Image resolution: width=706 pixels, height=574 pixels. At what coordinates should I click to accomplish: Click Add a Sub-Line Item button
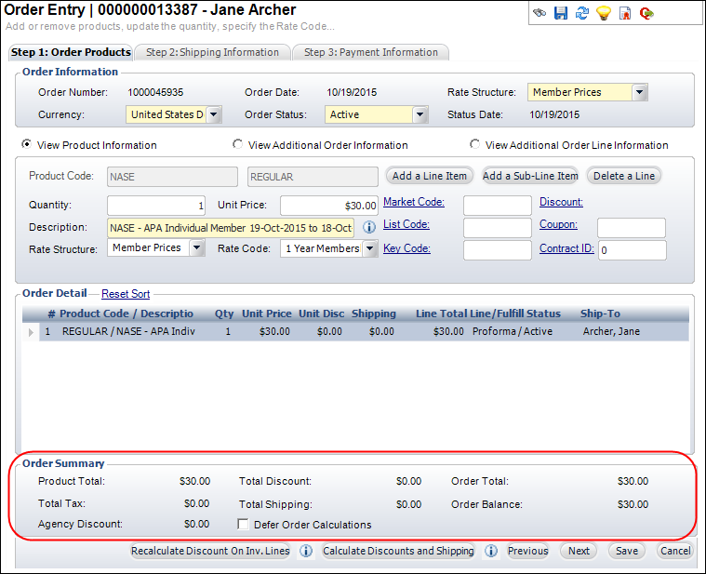pyautogui.click(x=530, y=176)
